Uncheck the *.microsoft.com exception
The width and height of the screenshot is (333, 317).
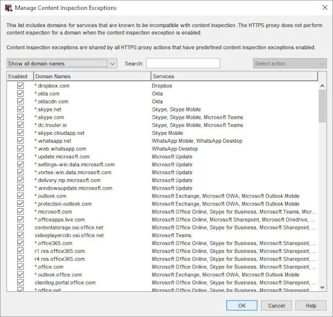(20, 211)
